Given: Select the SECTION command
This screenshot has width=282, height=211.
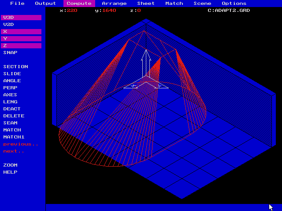Looking at the screenshot, I should click(x=16, y=66).
